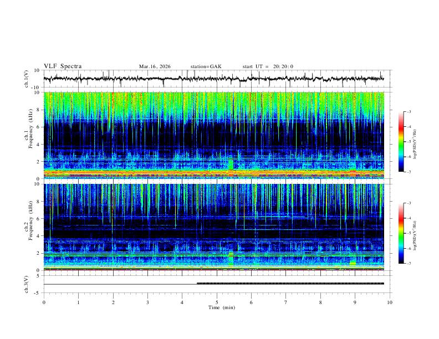Screen dimensions: 439x339
Task: Click time axis tick label "5"
Action: (217, 302)
